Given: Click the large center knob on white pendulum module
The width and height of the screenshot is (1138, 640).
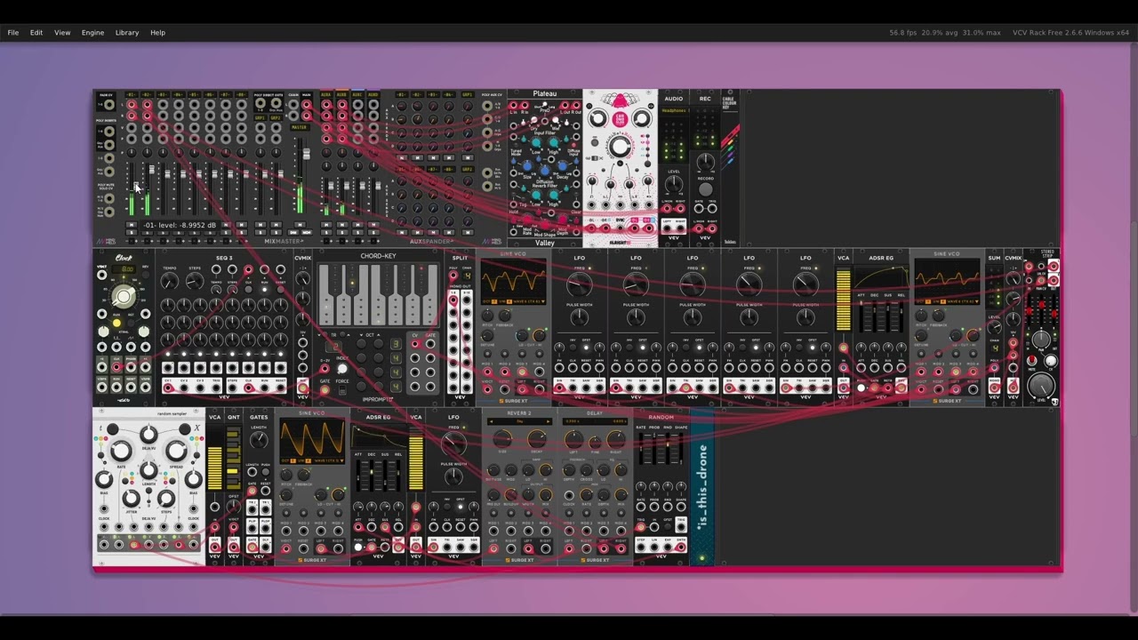Looking at the screenshot, I should 620,146.
